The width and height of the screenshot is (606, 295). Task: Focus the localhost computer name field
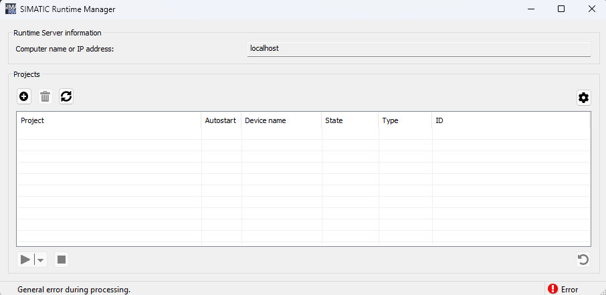point(419,49)
